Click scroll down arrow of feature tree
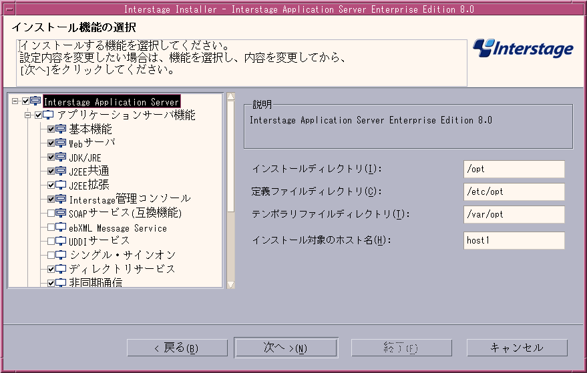This screenshot has width=587, height=373. coord(230,284)
